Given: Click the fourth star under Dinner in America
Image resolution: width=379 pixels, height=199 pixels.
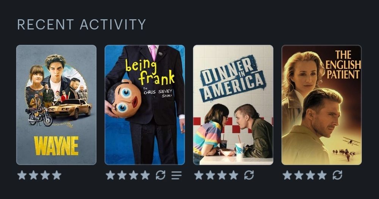Looking at the screenshot, I should (234, 175).
